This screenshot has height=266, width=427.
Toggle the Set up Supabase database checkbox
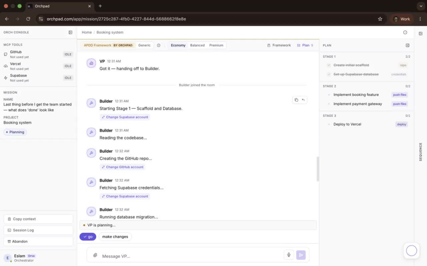coord(329,74)
